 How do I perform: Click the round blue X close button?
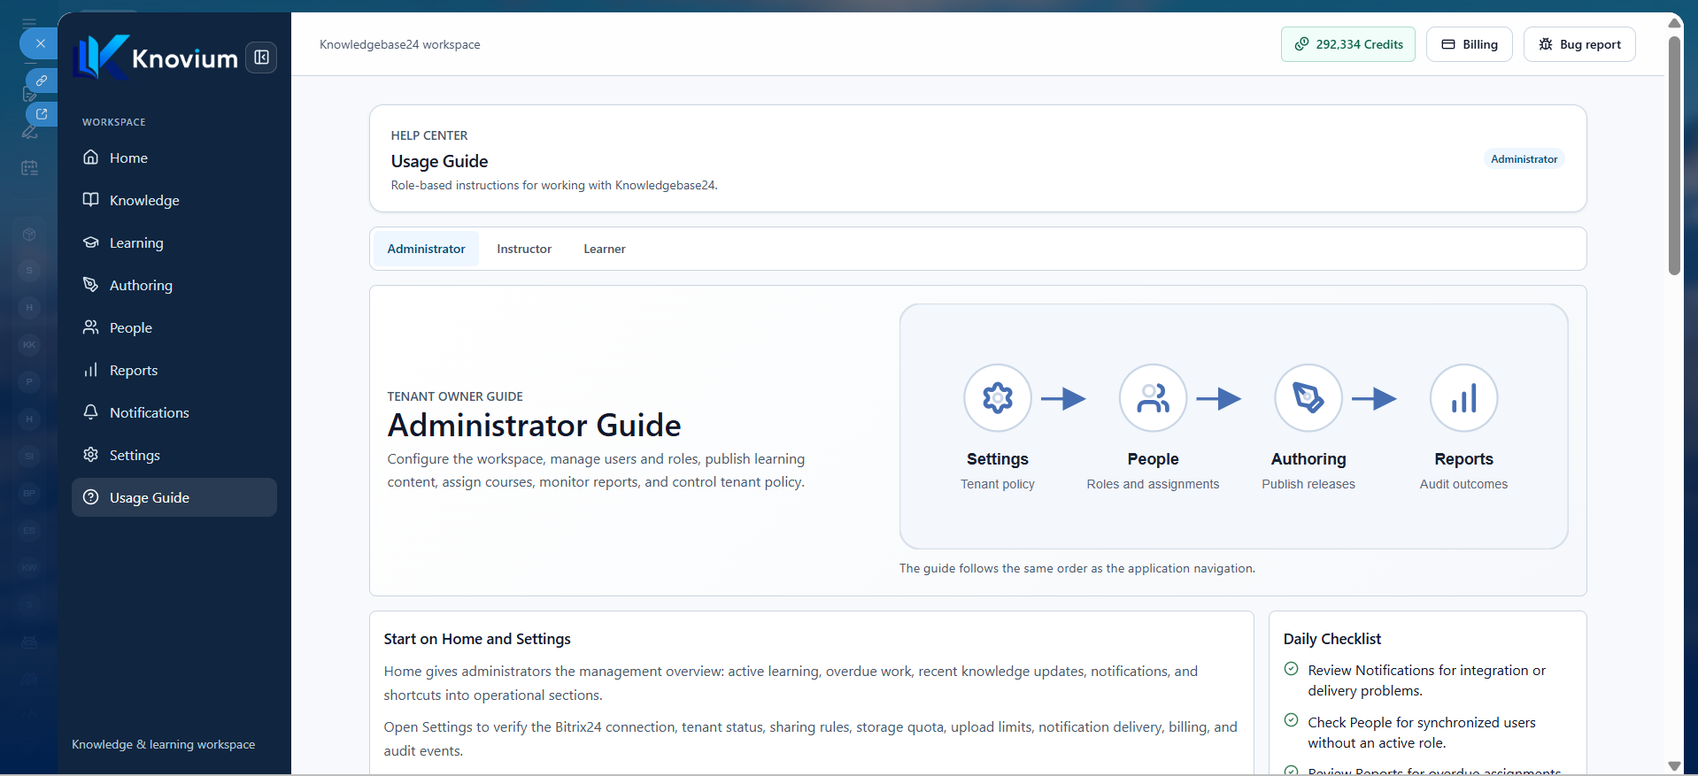pyautogui.click(x=40, y=43)
